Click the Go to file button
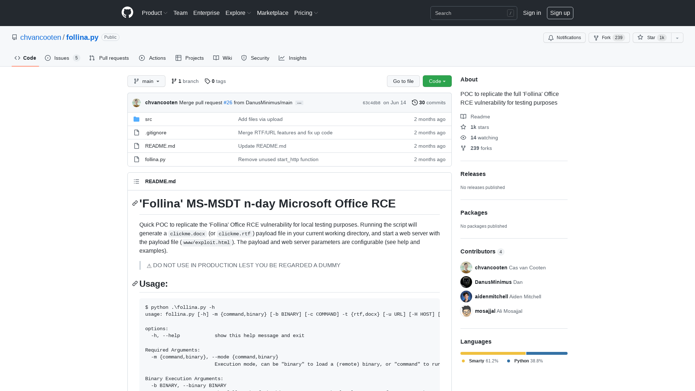The width and height of the screenshot is (695, 391). point(403,81)
